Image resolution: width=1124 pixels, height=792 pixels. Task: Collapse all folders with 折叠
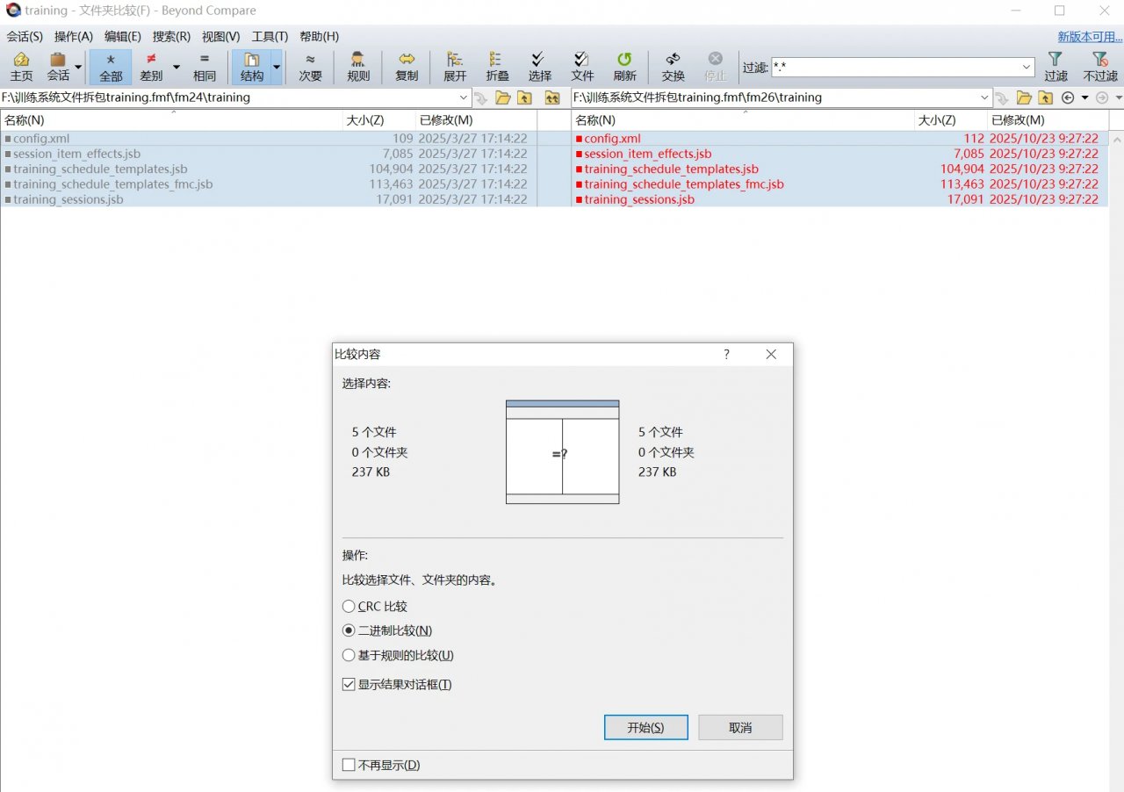click(497, 67)
